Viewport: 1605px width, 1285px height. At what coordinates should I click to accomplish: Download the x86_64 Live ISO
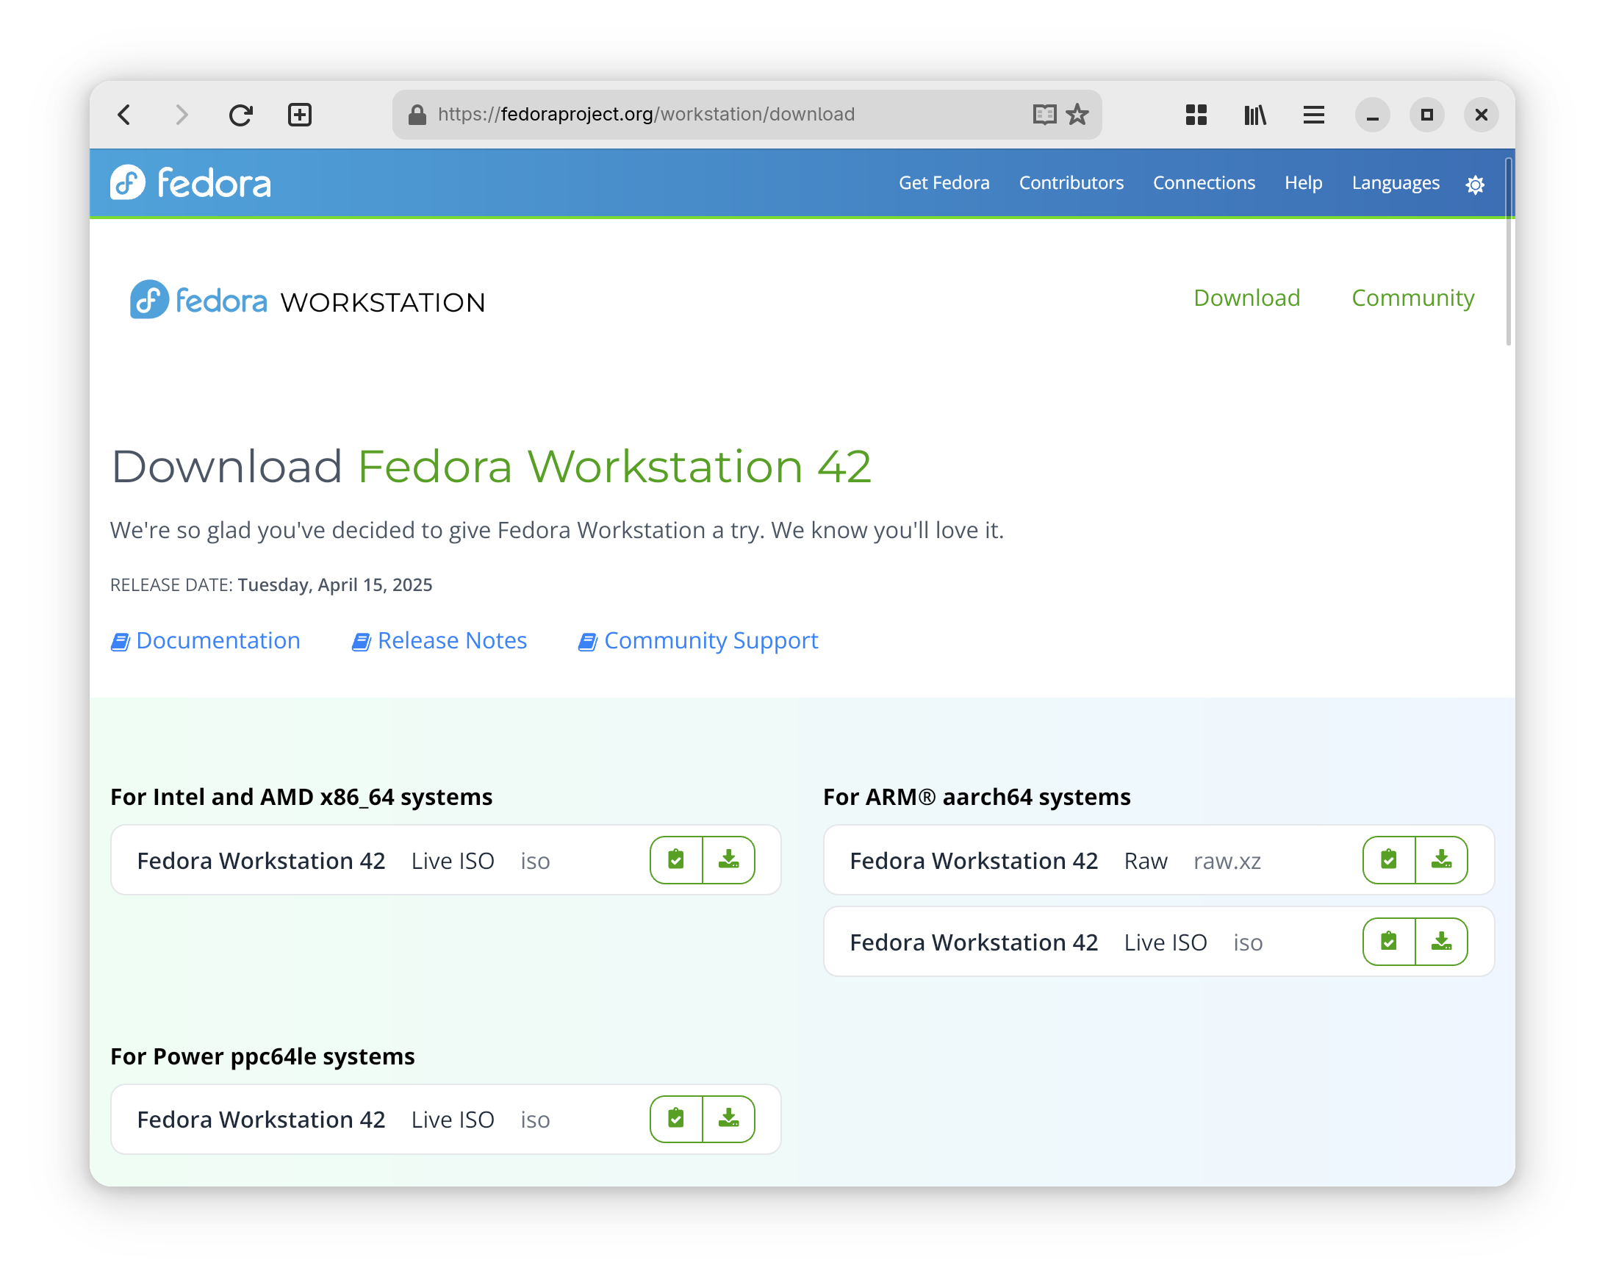729,860
